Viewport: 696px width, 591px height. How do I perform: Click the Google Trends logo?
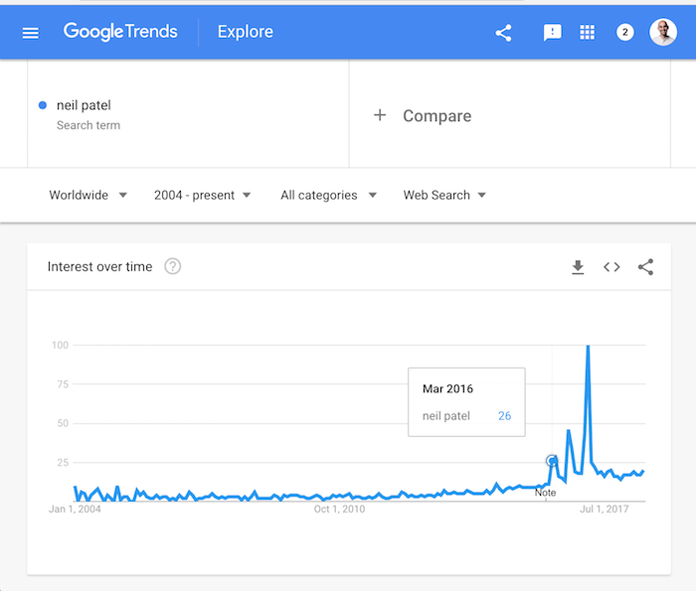(x=120, y=32)
